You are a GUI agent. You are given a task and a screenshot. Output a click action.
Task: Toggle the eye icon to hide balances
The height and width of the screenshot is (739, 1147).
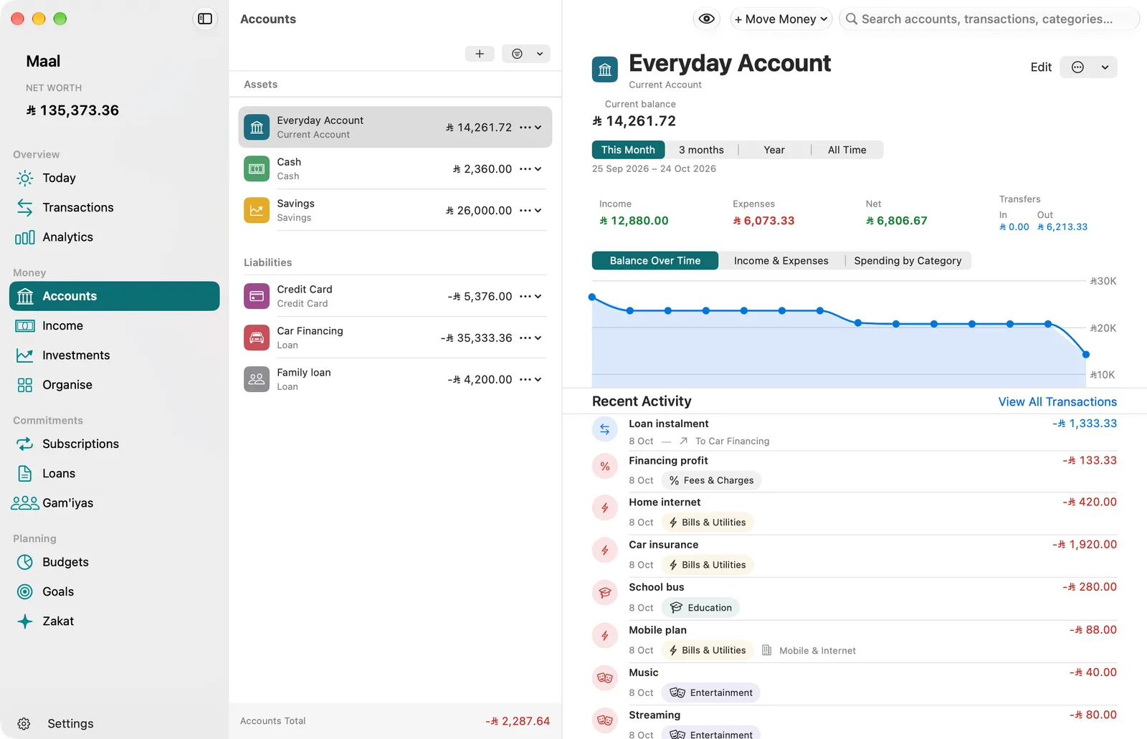point(707,19)
